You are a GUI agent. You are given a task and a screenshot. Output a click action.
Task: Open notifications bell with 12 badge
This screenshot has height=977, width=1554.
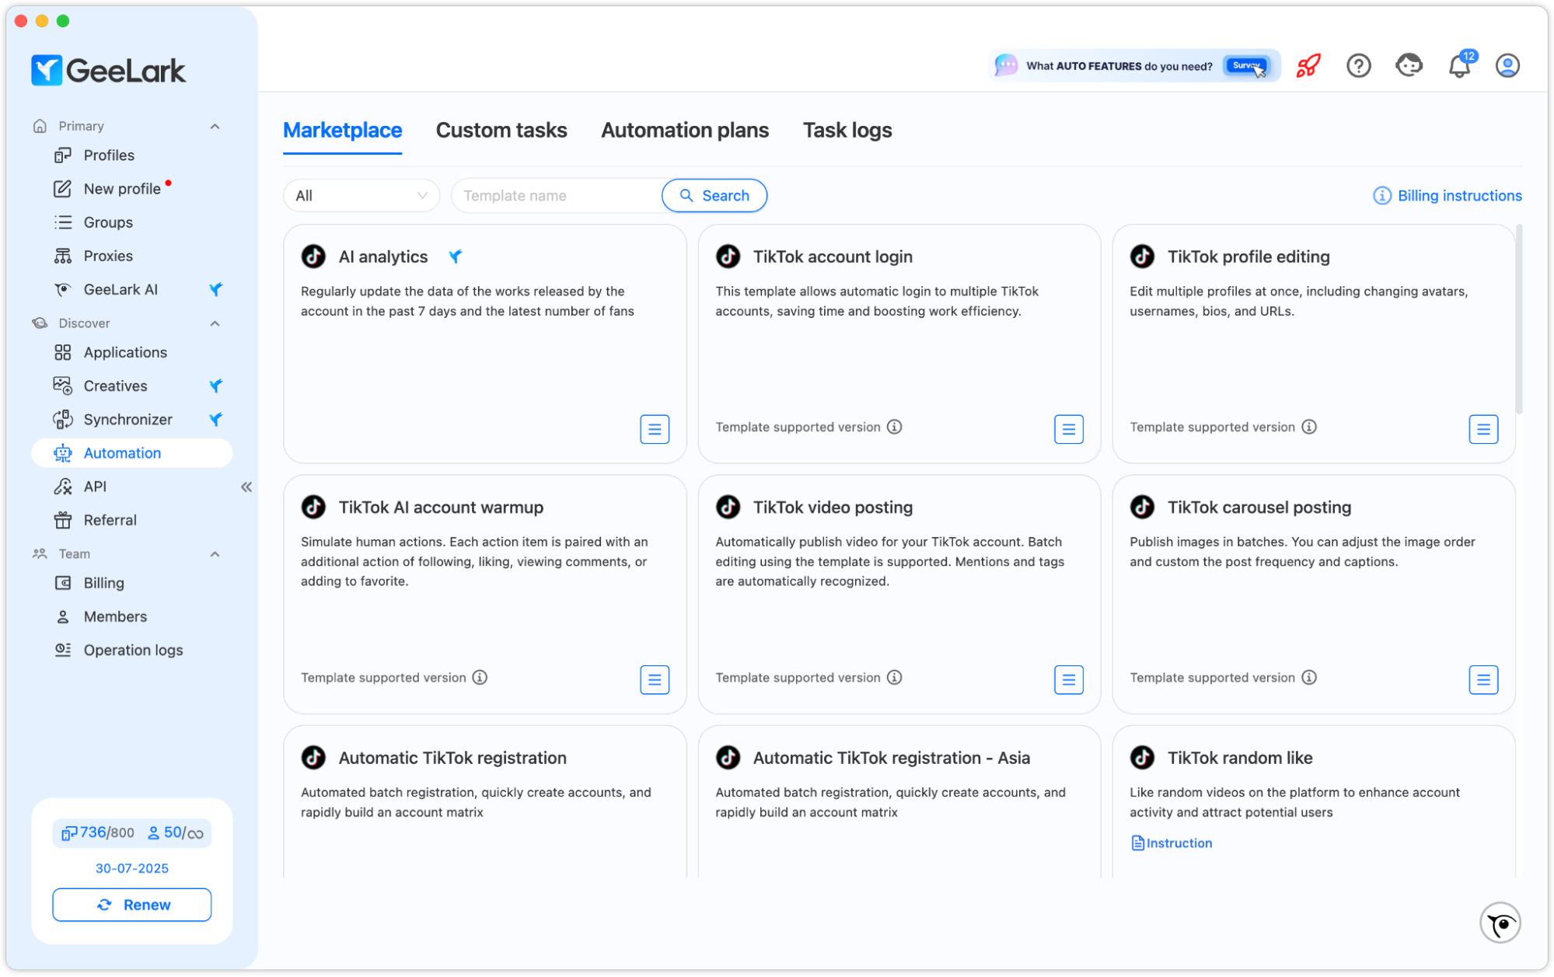[1459, 66]
